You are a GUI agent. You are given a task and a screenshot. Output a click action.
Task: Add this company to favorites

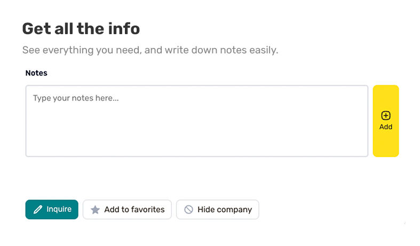pyautogui.click(x=127, y=210)
